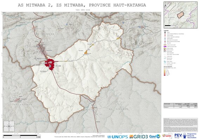The height and width of the screenshot is (140, 199).
Task: Click the 'Zone de bâtiments' legend heading
Action: click(x=168, y=66)
